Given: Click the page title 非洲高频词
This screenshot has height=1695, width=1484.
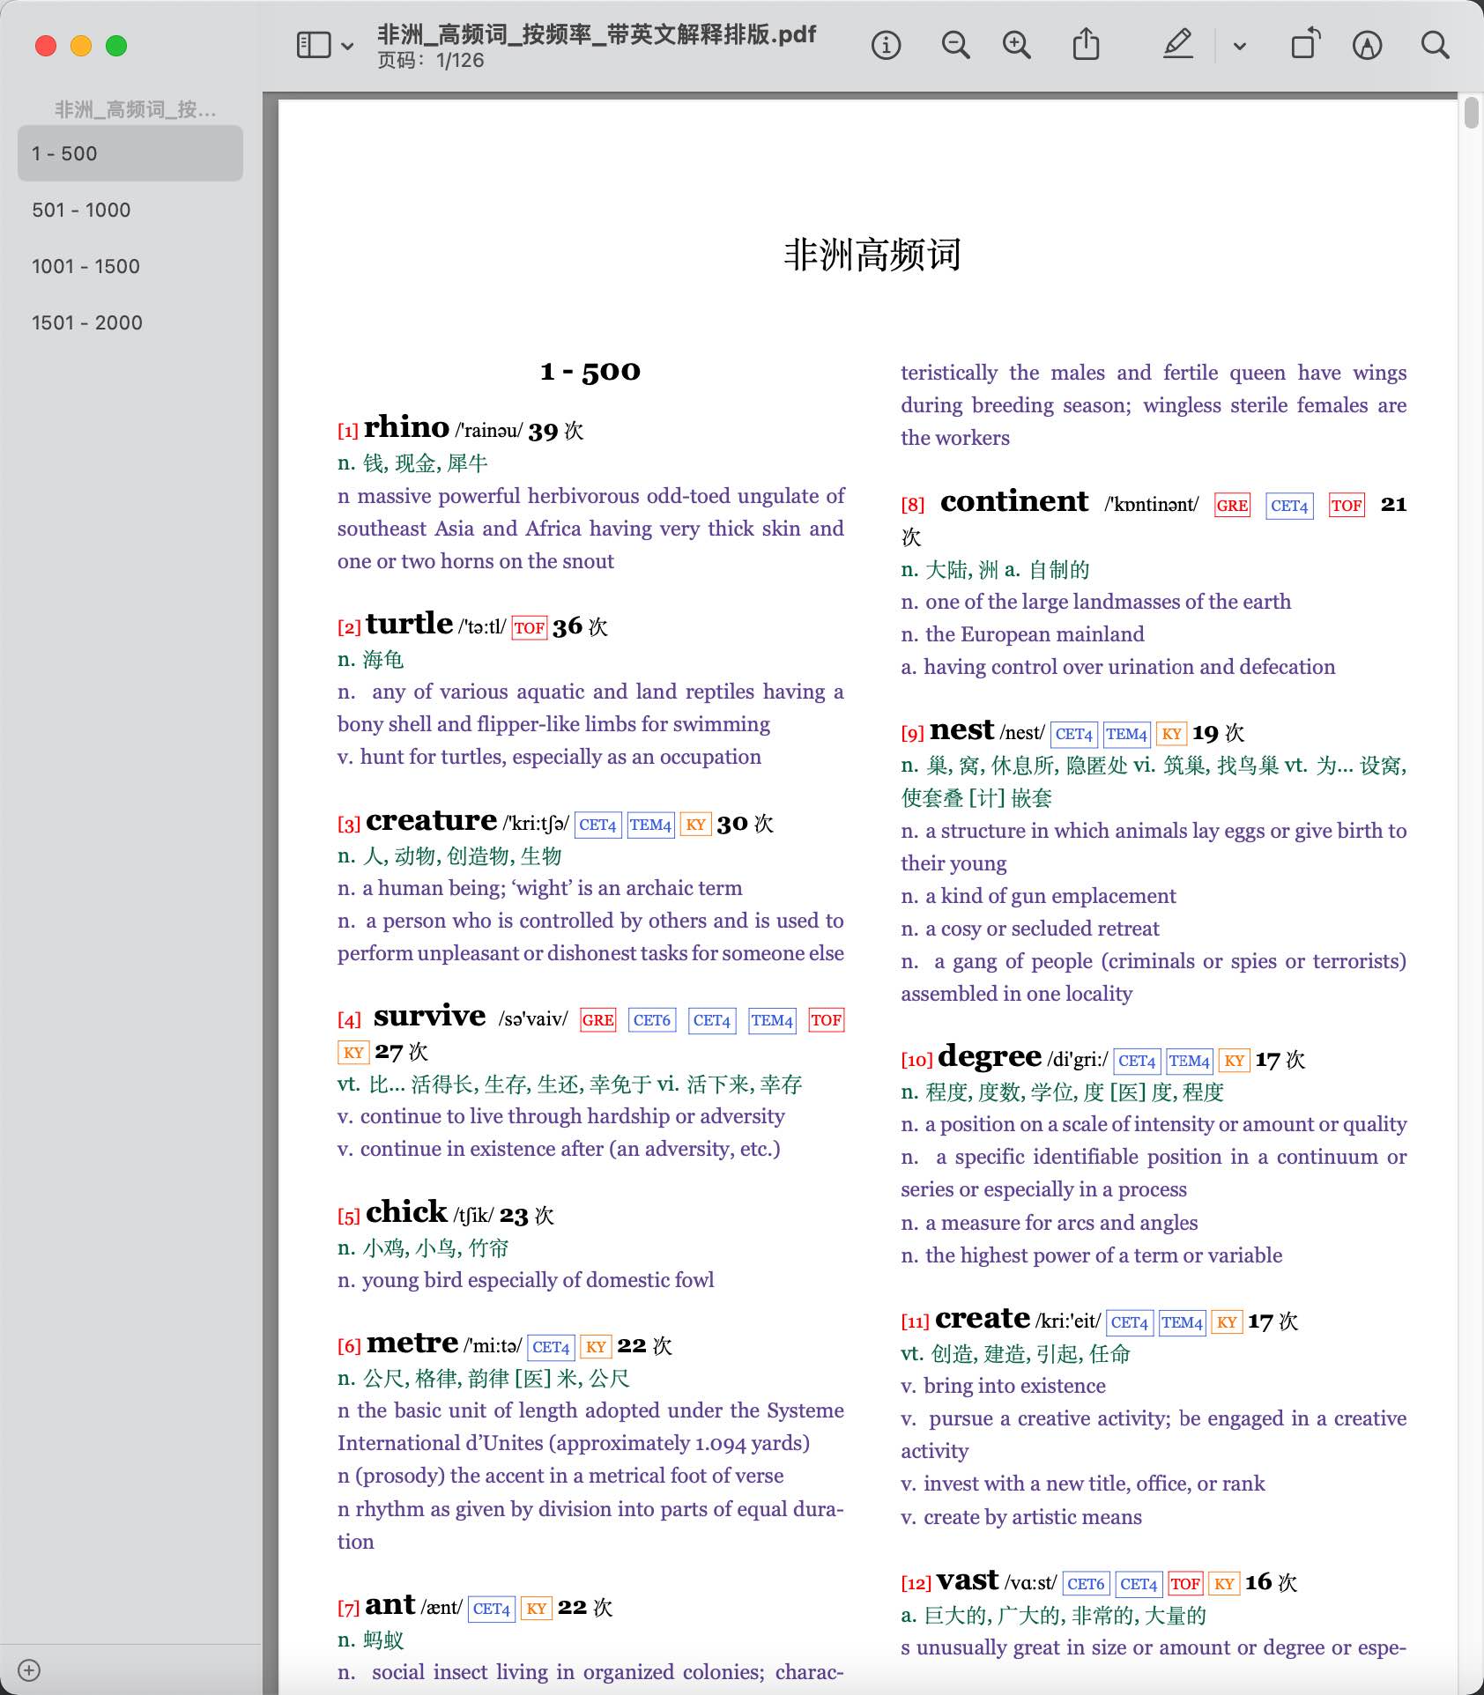Looking at the screenshot, I should tap(872, 255).
